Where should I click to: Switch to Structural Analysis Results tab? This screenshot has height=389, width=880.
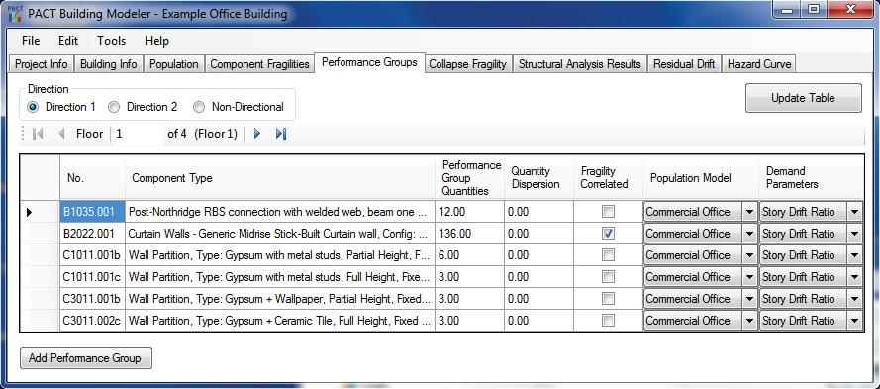click(579, 64)
